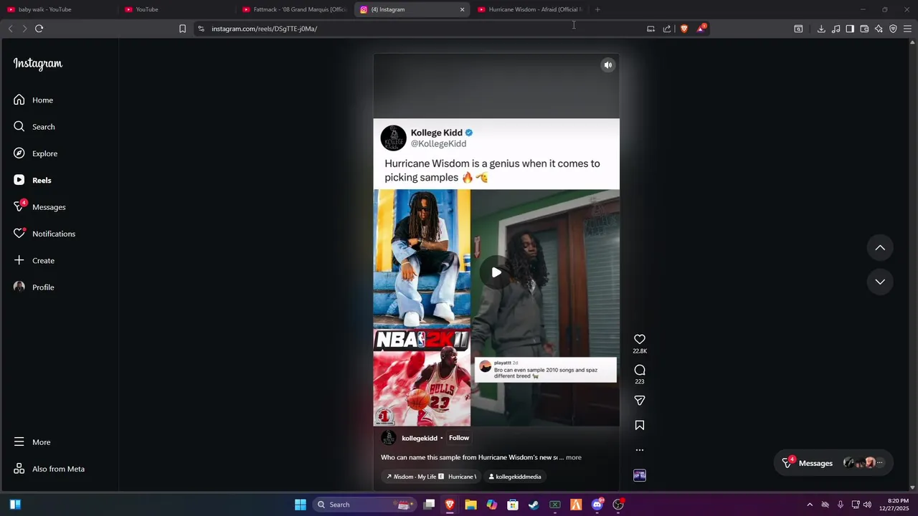Bookmark this page

click(182, 29)
